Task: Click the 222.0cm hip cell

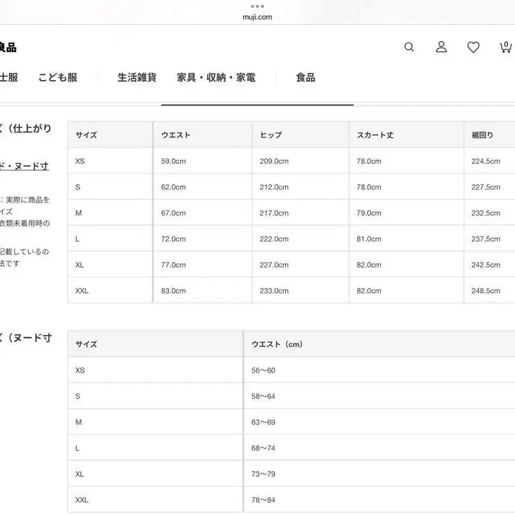Action: (301, 239)
